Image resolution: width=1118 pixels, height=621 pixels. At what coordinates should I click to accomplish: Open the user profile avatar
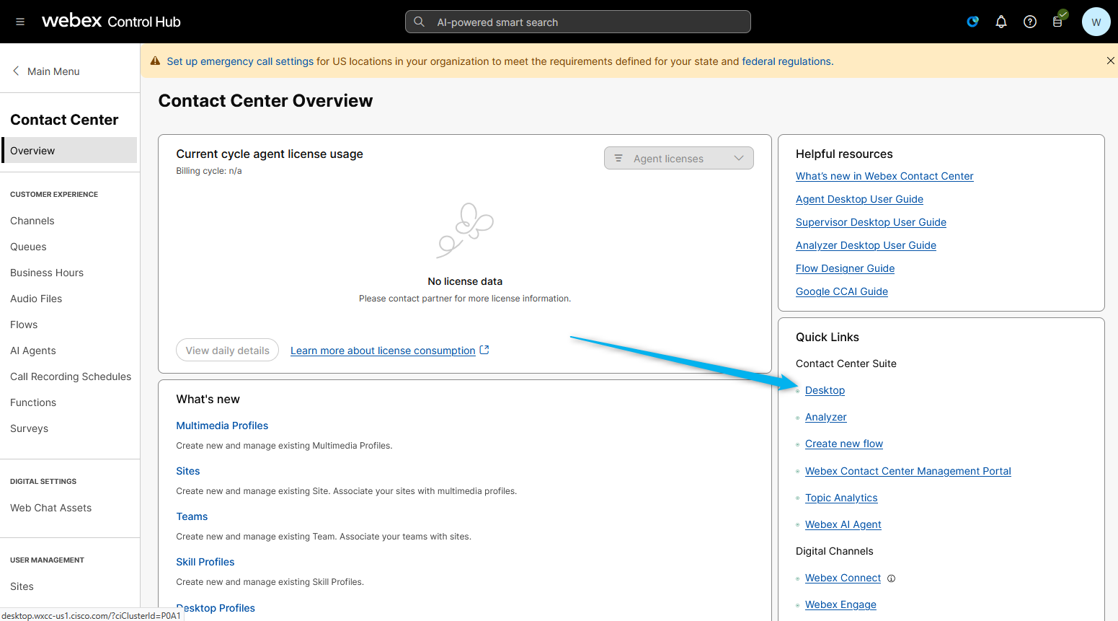(1096, 22)
